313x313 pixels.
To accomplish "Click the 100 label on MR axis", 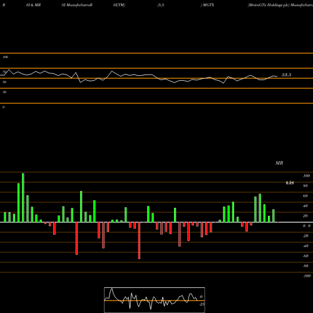I will (x=306, y=176).
